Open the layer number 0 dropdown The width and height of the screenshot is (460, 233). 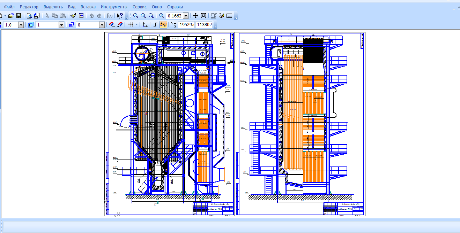[102, 25]
